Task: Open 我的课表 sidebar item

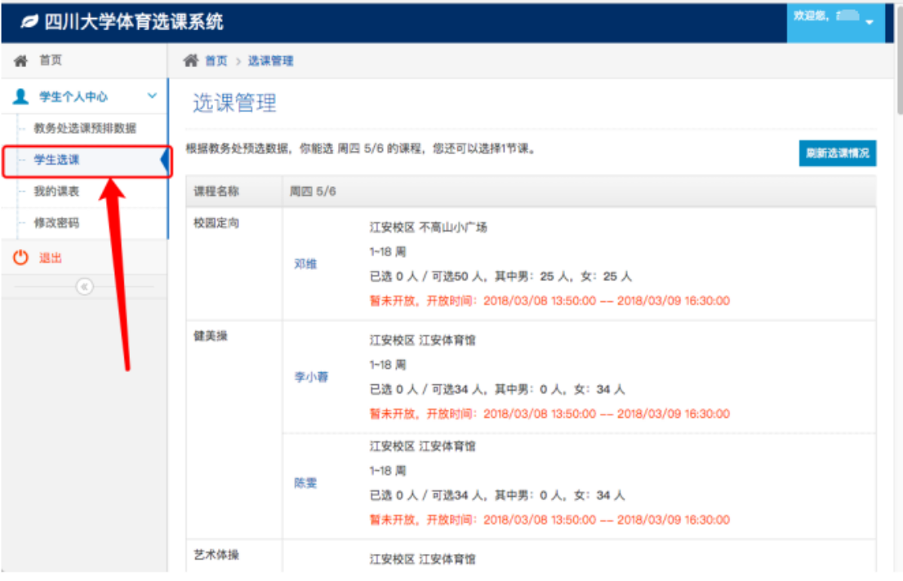Action: [56, 191]
